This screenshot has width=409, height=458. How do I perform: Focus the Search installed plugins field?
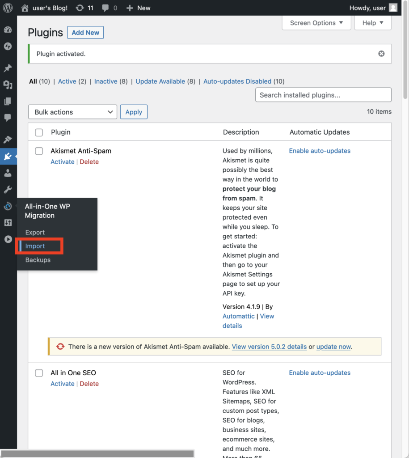(323, 95)
